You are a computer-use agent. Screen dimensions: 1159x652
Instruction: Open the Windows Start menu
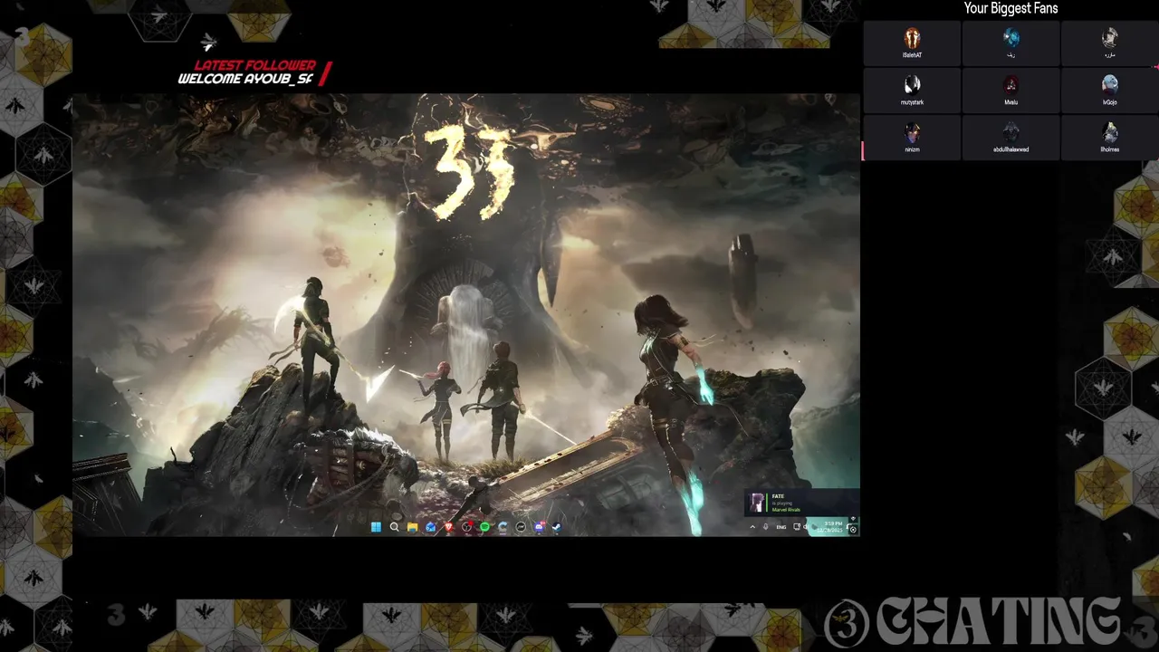[376, 527]
